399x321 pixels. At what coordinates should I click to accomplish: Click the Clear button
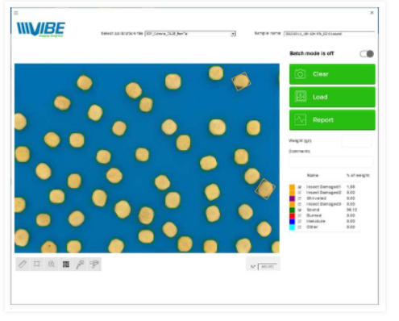(x=332, y=74)
